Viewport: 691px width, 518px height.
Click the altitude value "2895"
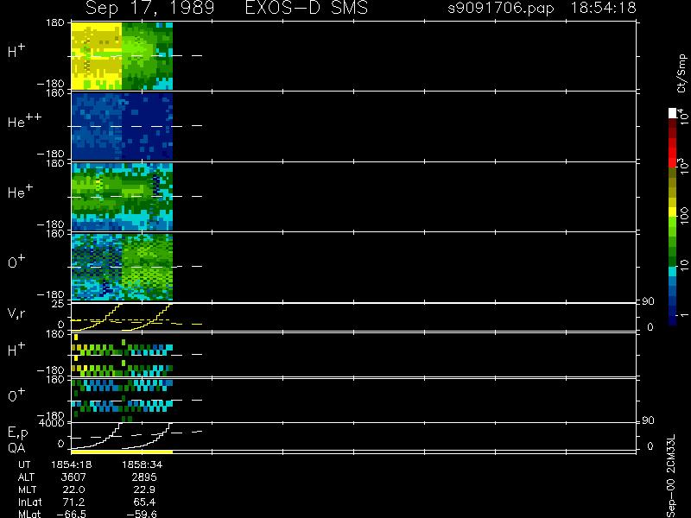[144, 477]
